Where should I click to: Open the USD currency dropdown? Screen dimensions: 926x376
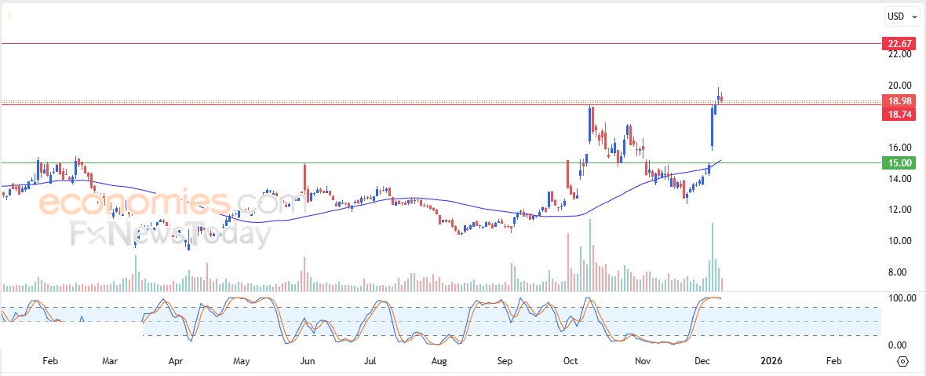(x=903, y=16)
